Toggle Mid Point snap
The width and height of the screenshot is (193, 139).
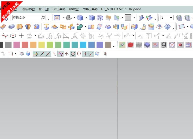(x=48, y=54)
